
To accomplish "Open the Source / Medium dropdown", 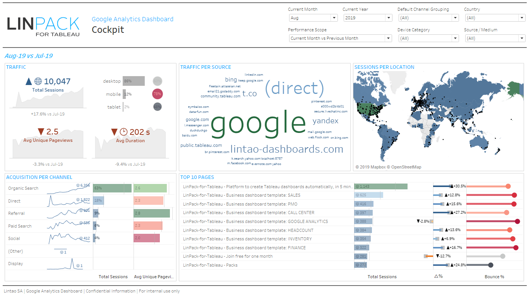I will [x=495, y=38].
